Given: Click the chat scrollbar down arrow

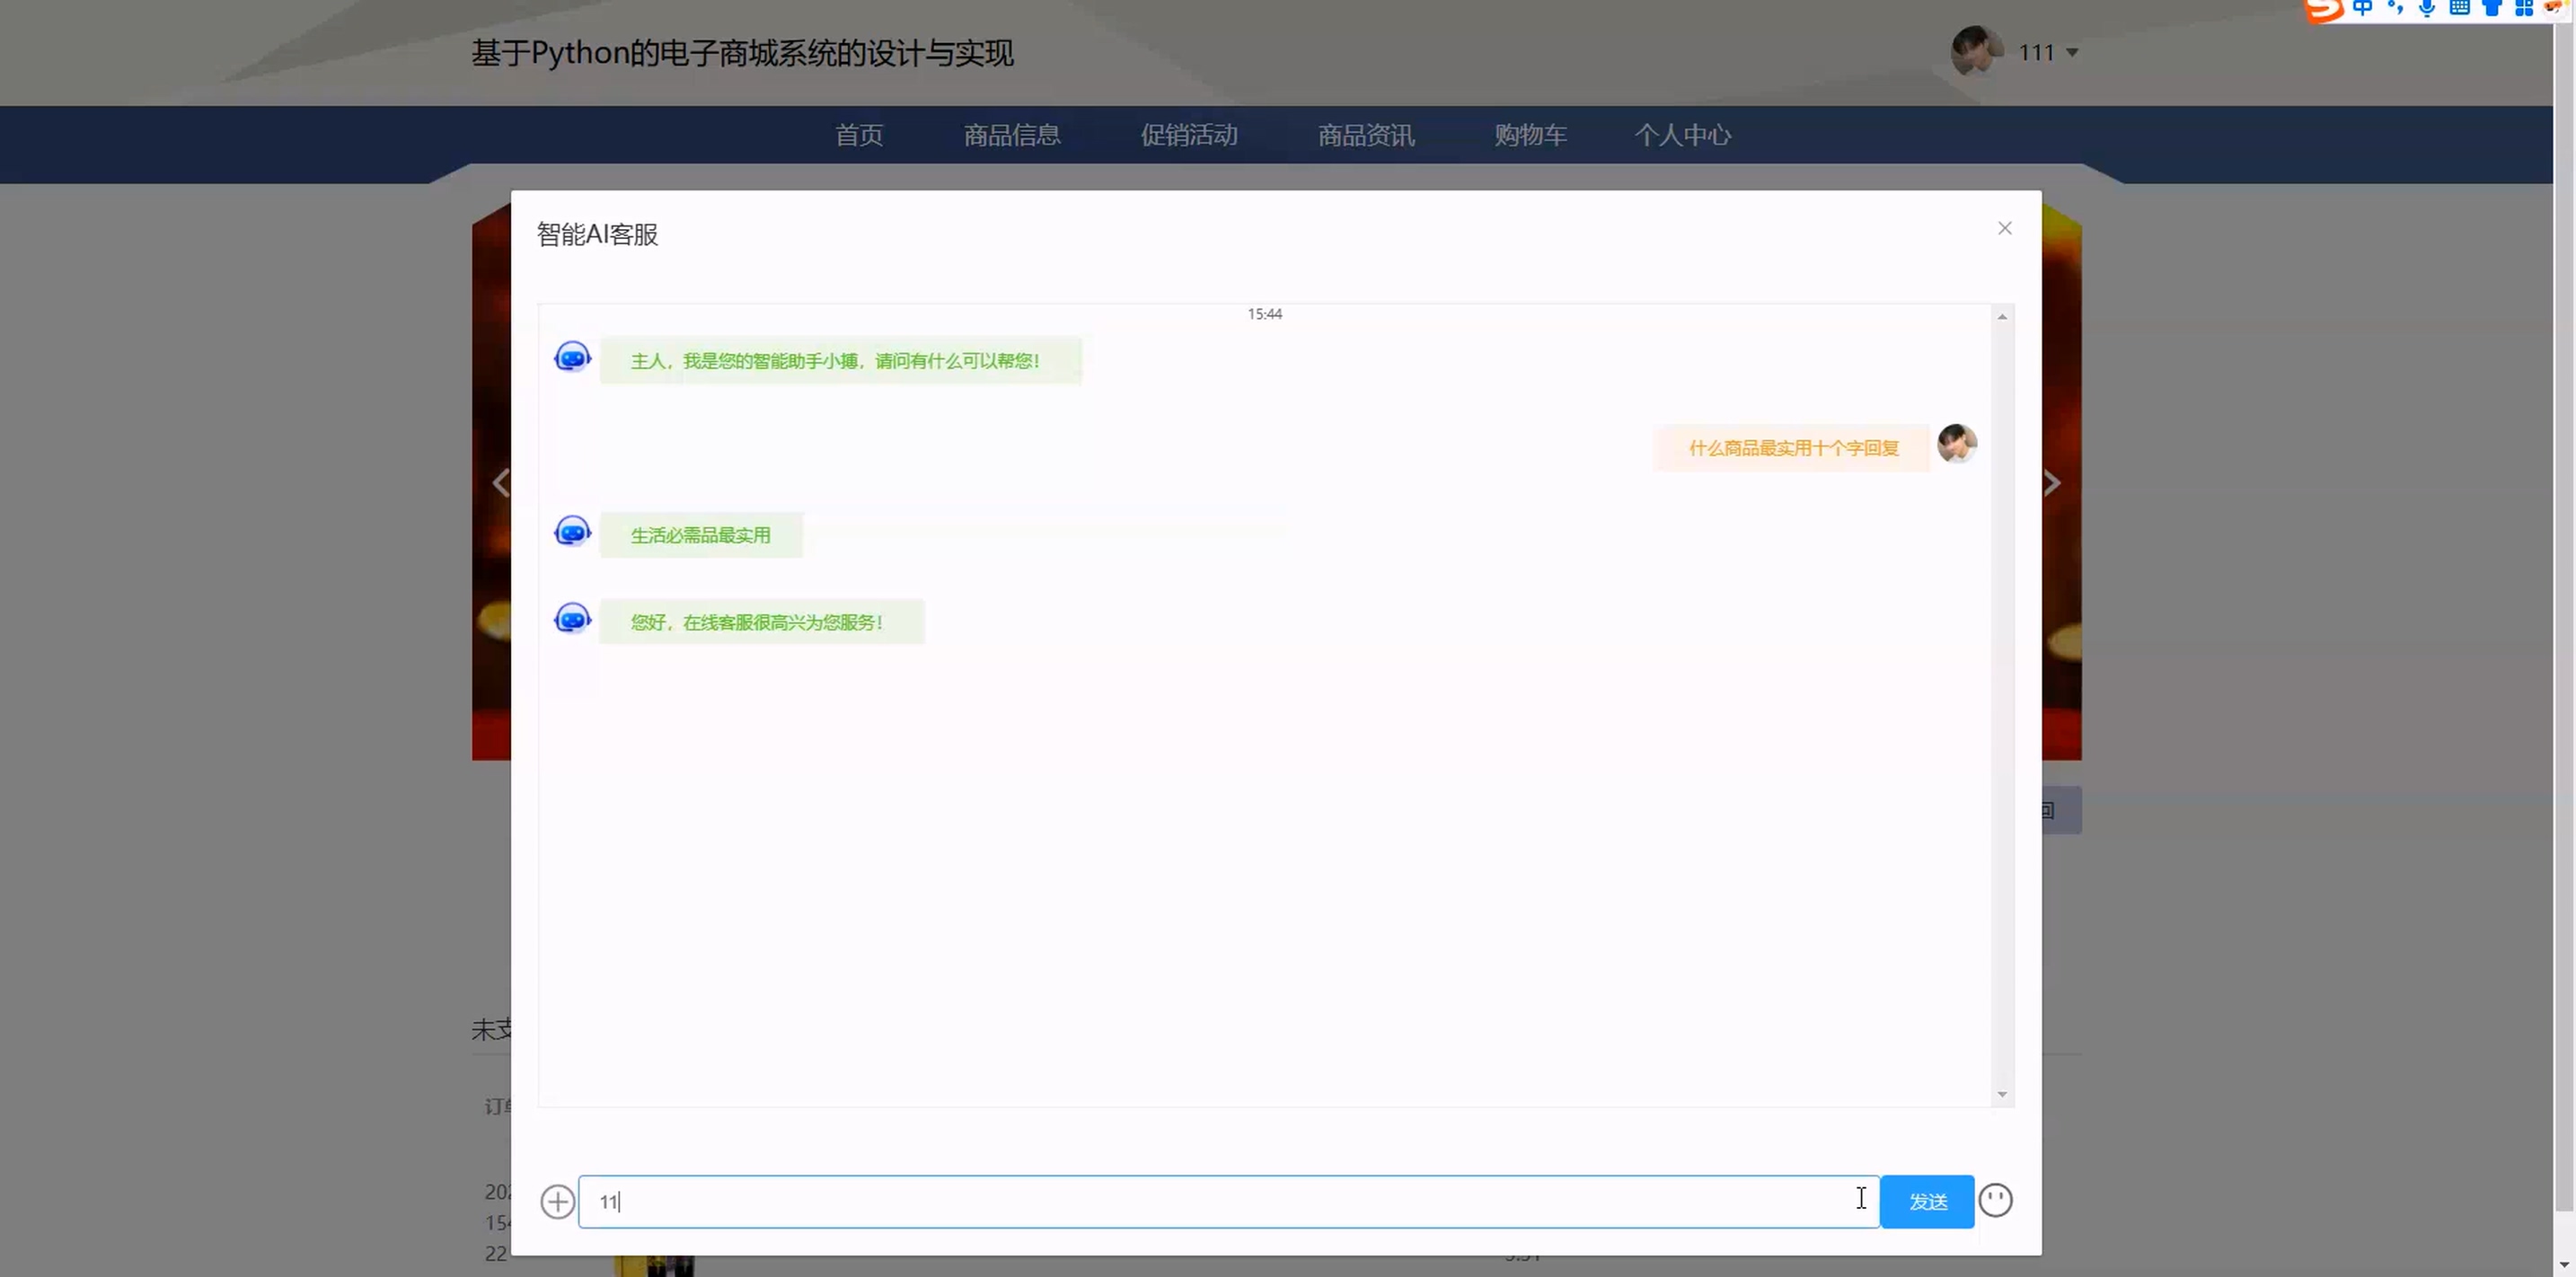Looking at the screenshot, I should 2001,1094.
